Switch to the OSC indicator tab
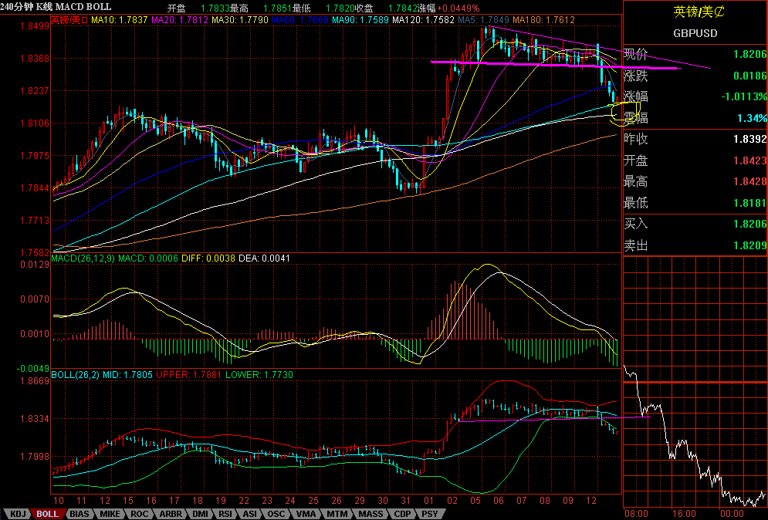The height and width of the screenshot is (520, 768). 276,514
